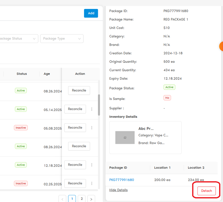223x202 pixels.
Task: Click the Age column header
Action: (x=47, y=74)
